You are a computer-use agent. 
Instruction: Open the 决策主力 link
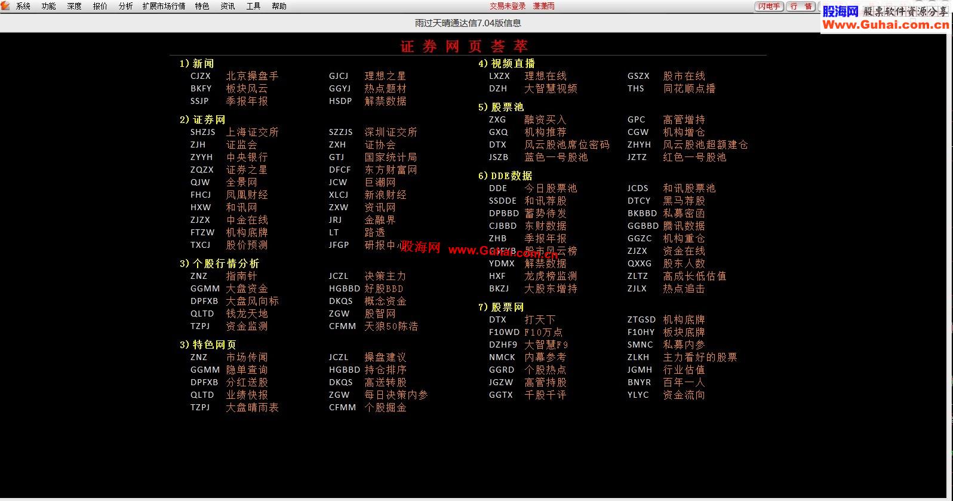tap(386, 276)
